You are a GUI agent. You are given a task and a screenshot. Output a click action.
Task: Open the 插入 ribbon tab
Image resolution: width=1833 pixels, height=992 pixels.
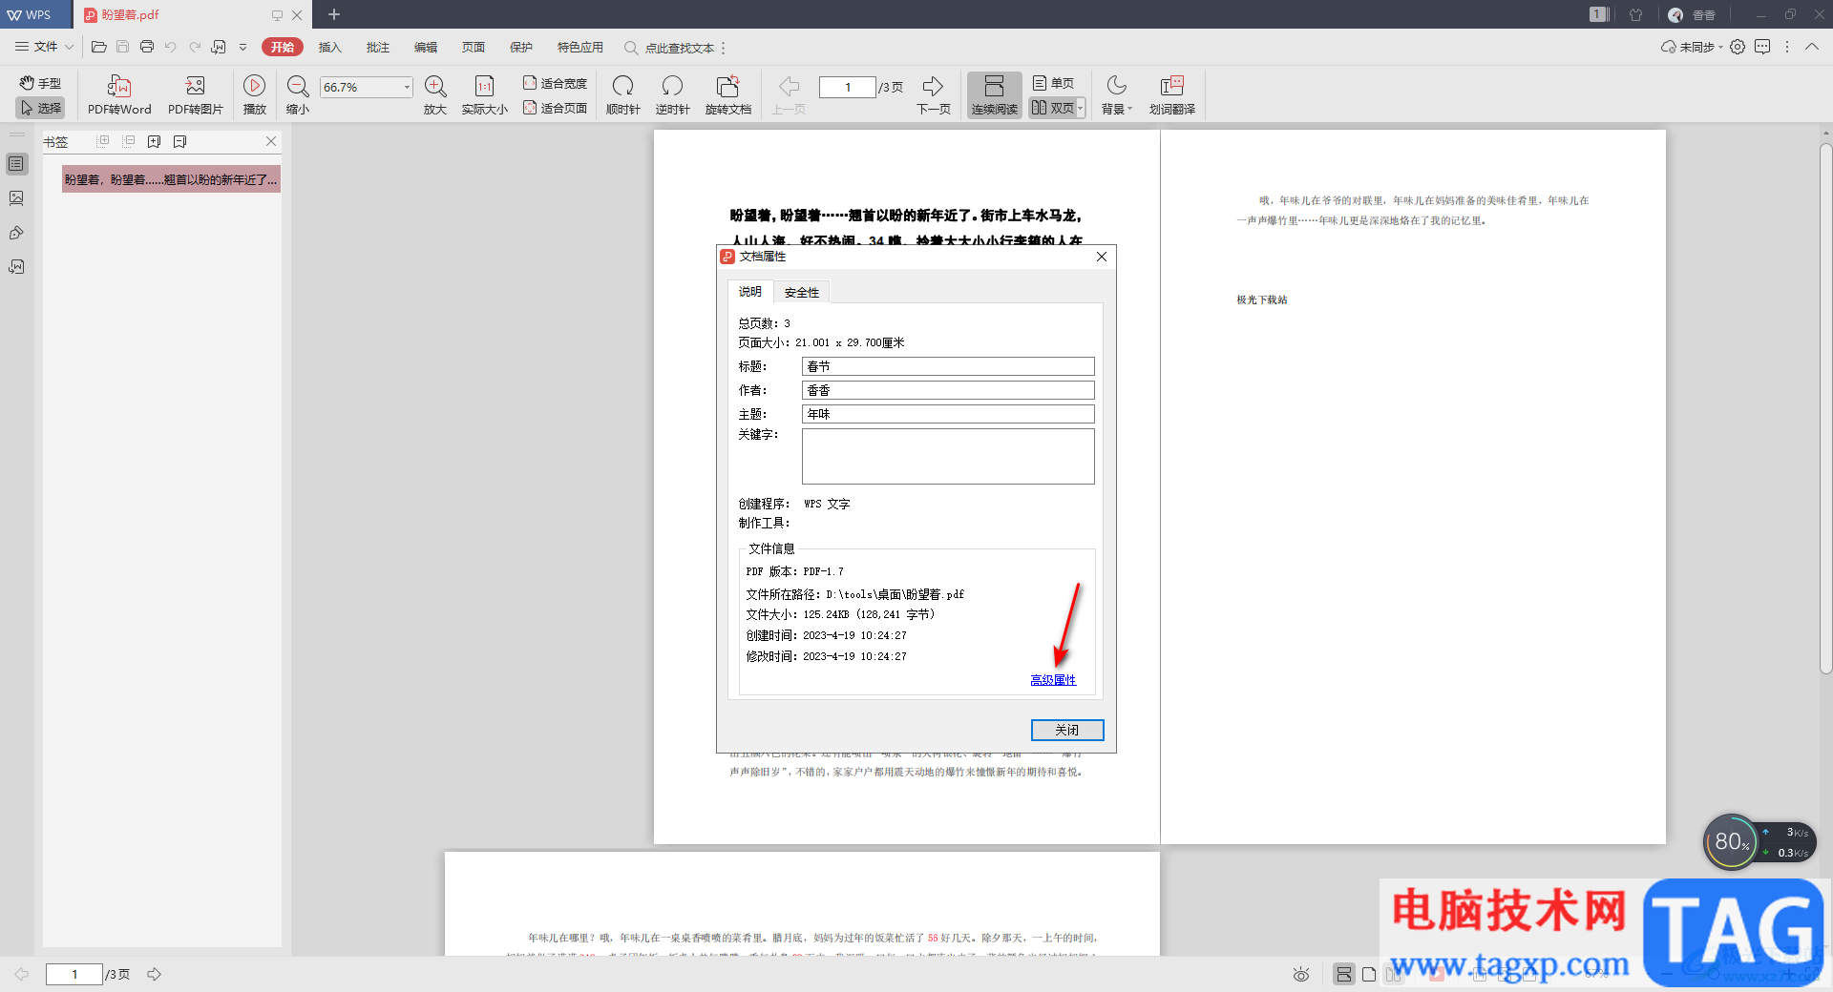click(330, 47)
